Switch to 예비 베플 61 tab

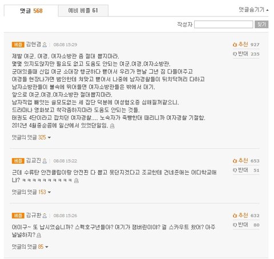pyautogui.click(x=83, y=10)
